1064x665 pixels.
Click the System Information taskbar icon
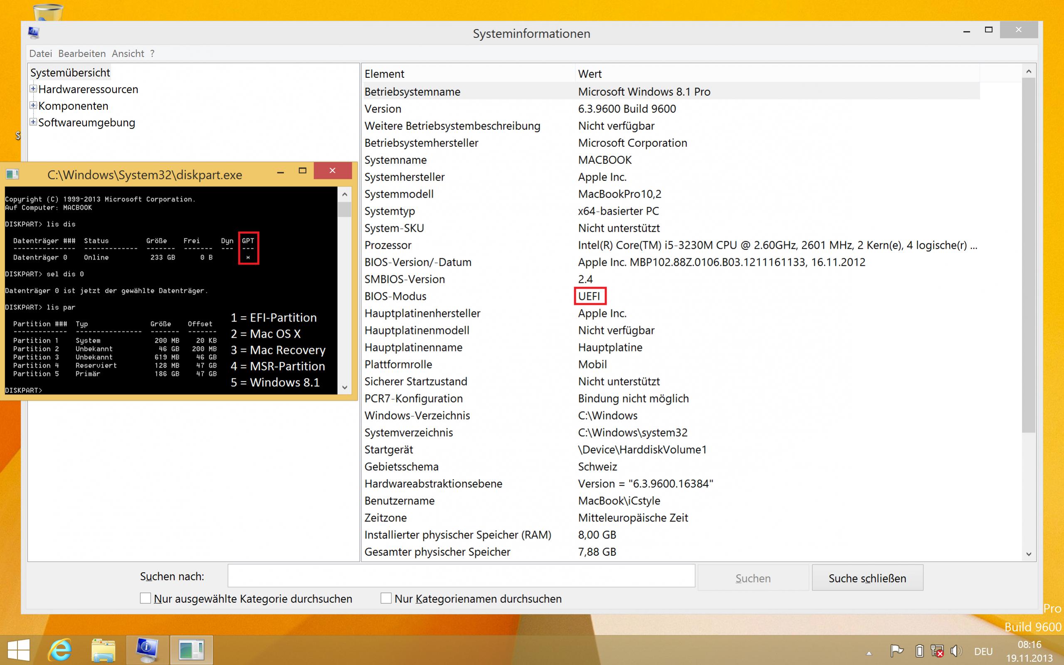coord(147,650)
